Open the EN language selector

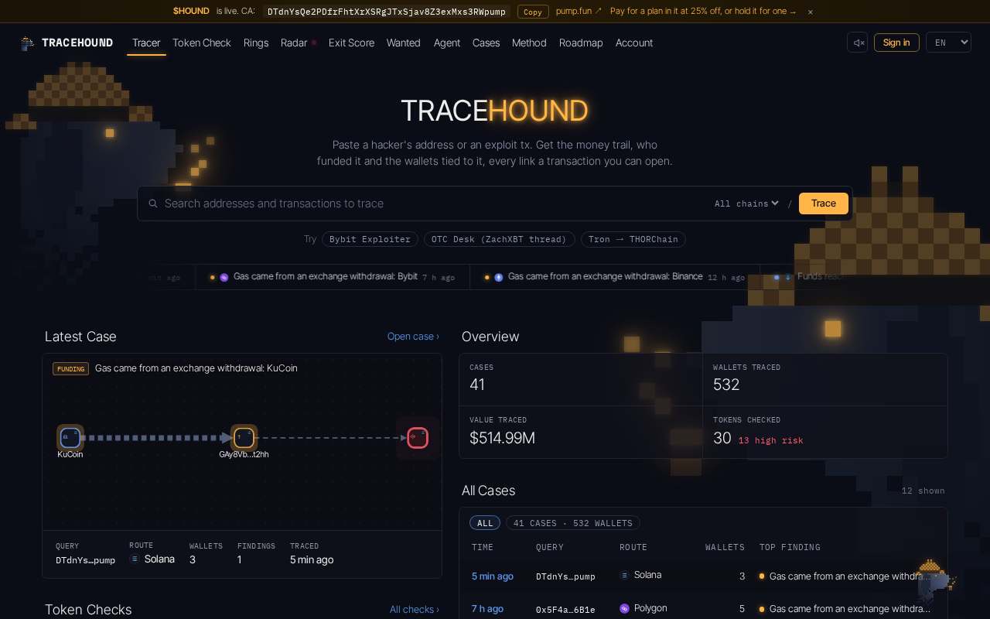[948, 43]
